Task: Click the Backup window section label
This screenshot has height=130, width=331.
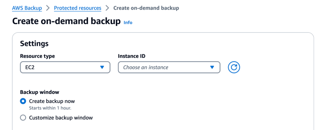Action: [39, 92]
